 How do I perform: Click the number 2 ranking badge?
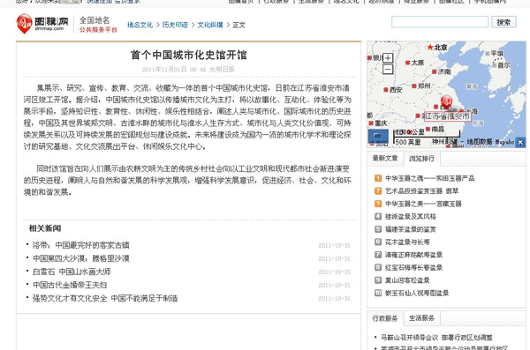378,191
